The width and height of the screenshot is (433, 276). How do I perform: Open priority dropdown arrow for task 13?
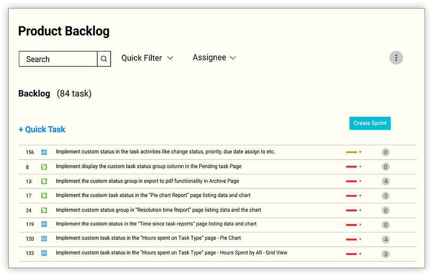tap(360, 181)
